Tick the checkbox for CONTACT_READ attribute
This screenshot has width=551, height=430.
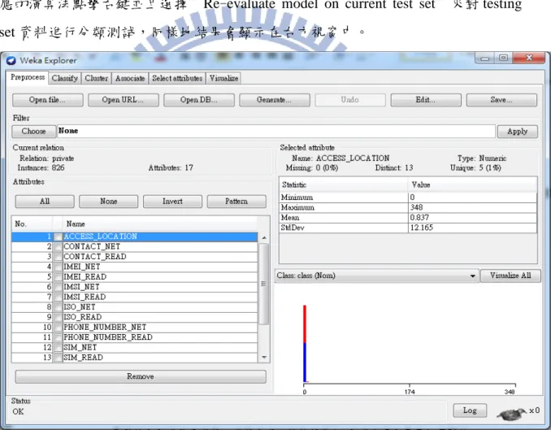click(58, 257)
